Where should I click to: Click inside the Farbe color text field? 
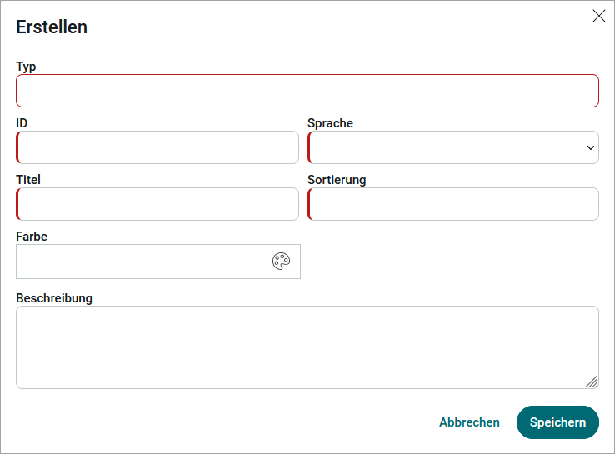[143, 262]
